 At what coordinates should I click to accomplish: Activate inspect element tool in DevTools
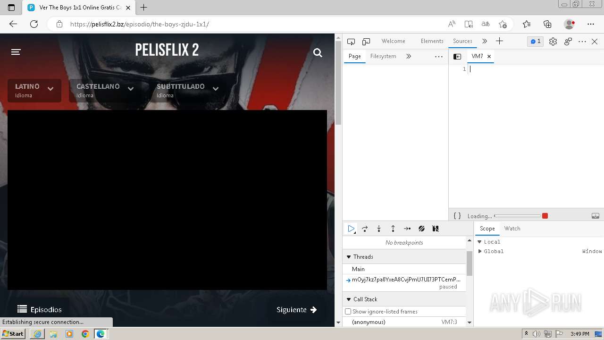351,42
